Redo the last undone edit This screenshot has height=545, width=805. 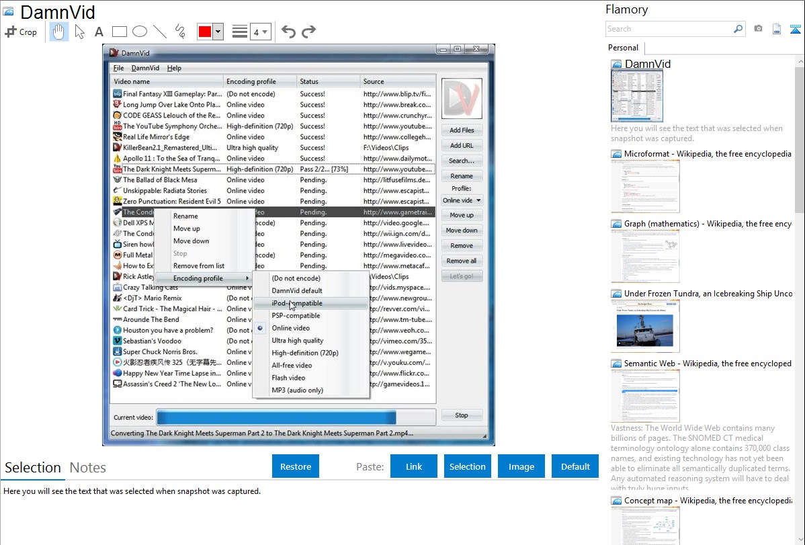point(308,32)
